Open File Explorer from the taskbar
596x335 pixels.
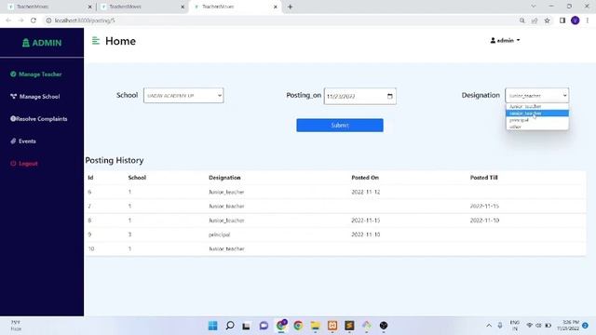click(x=315, y=326)
